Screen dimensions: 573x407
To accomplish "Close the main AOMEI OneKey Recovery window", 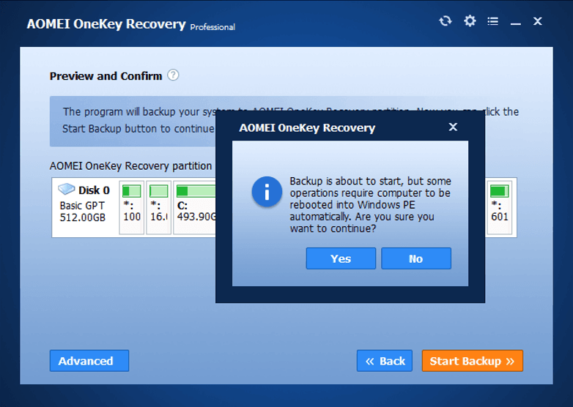I will pos(537,21).
